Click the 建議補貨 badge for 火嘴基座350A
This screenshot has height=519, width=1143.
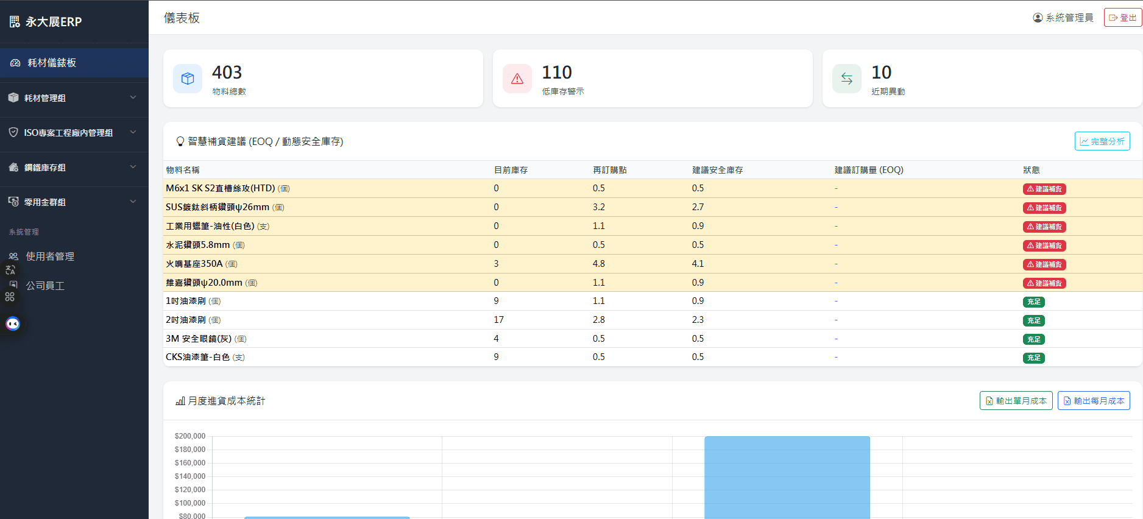point(1044,264)
